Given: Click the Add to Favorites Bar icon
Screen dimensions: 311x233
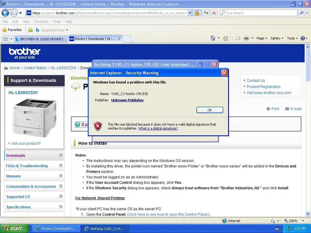Looking at the screenshot, I should tap(30, 30).
